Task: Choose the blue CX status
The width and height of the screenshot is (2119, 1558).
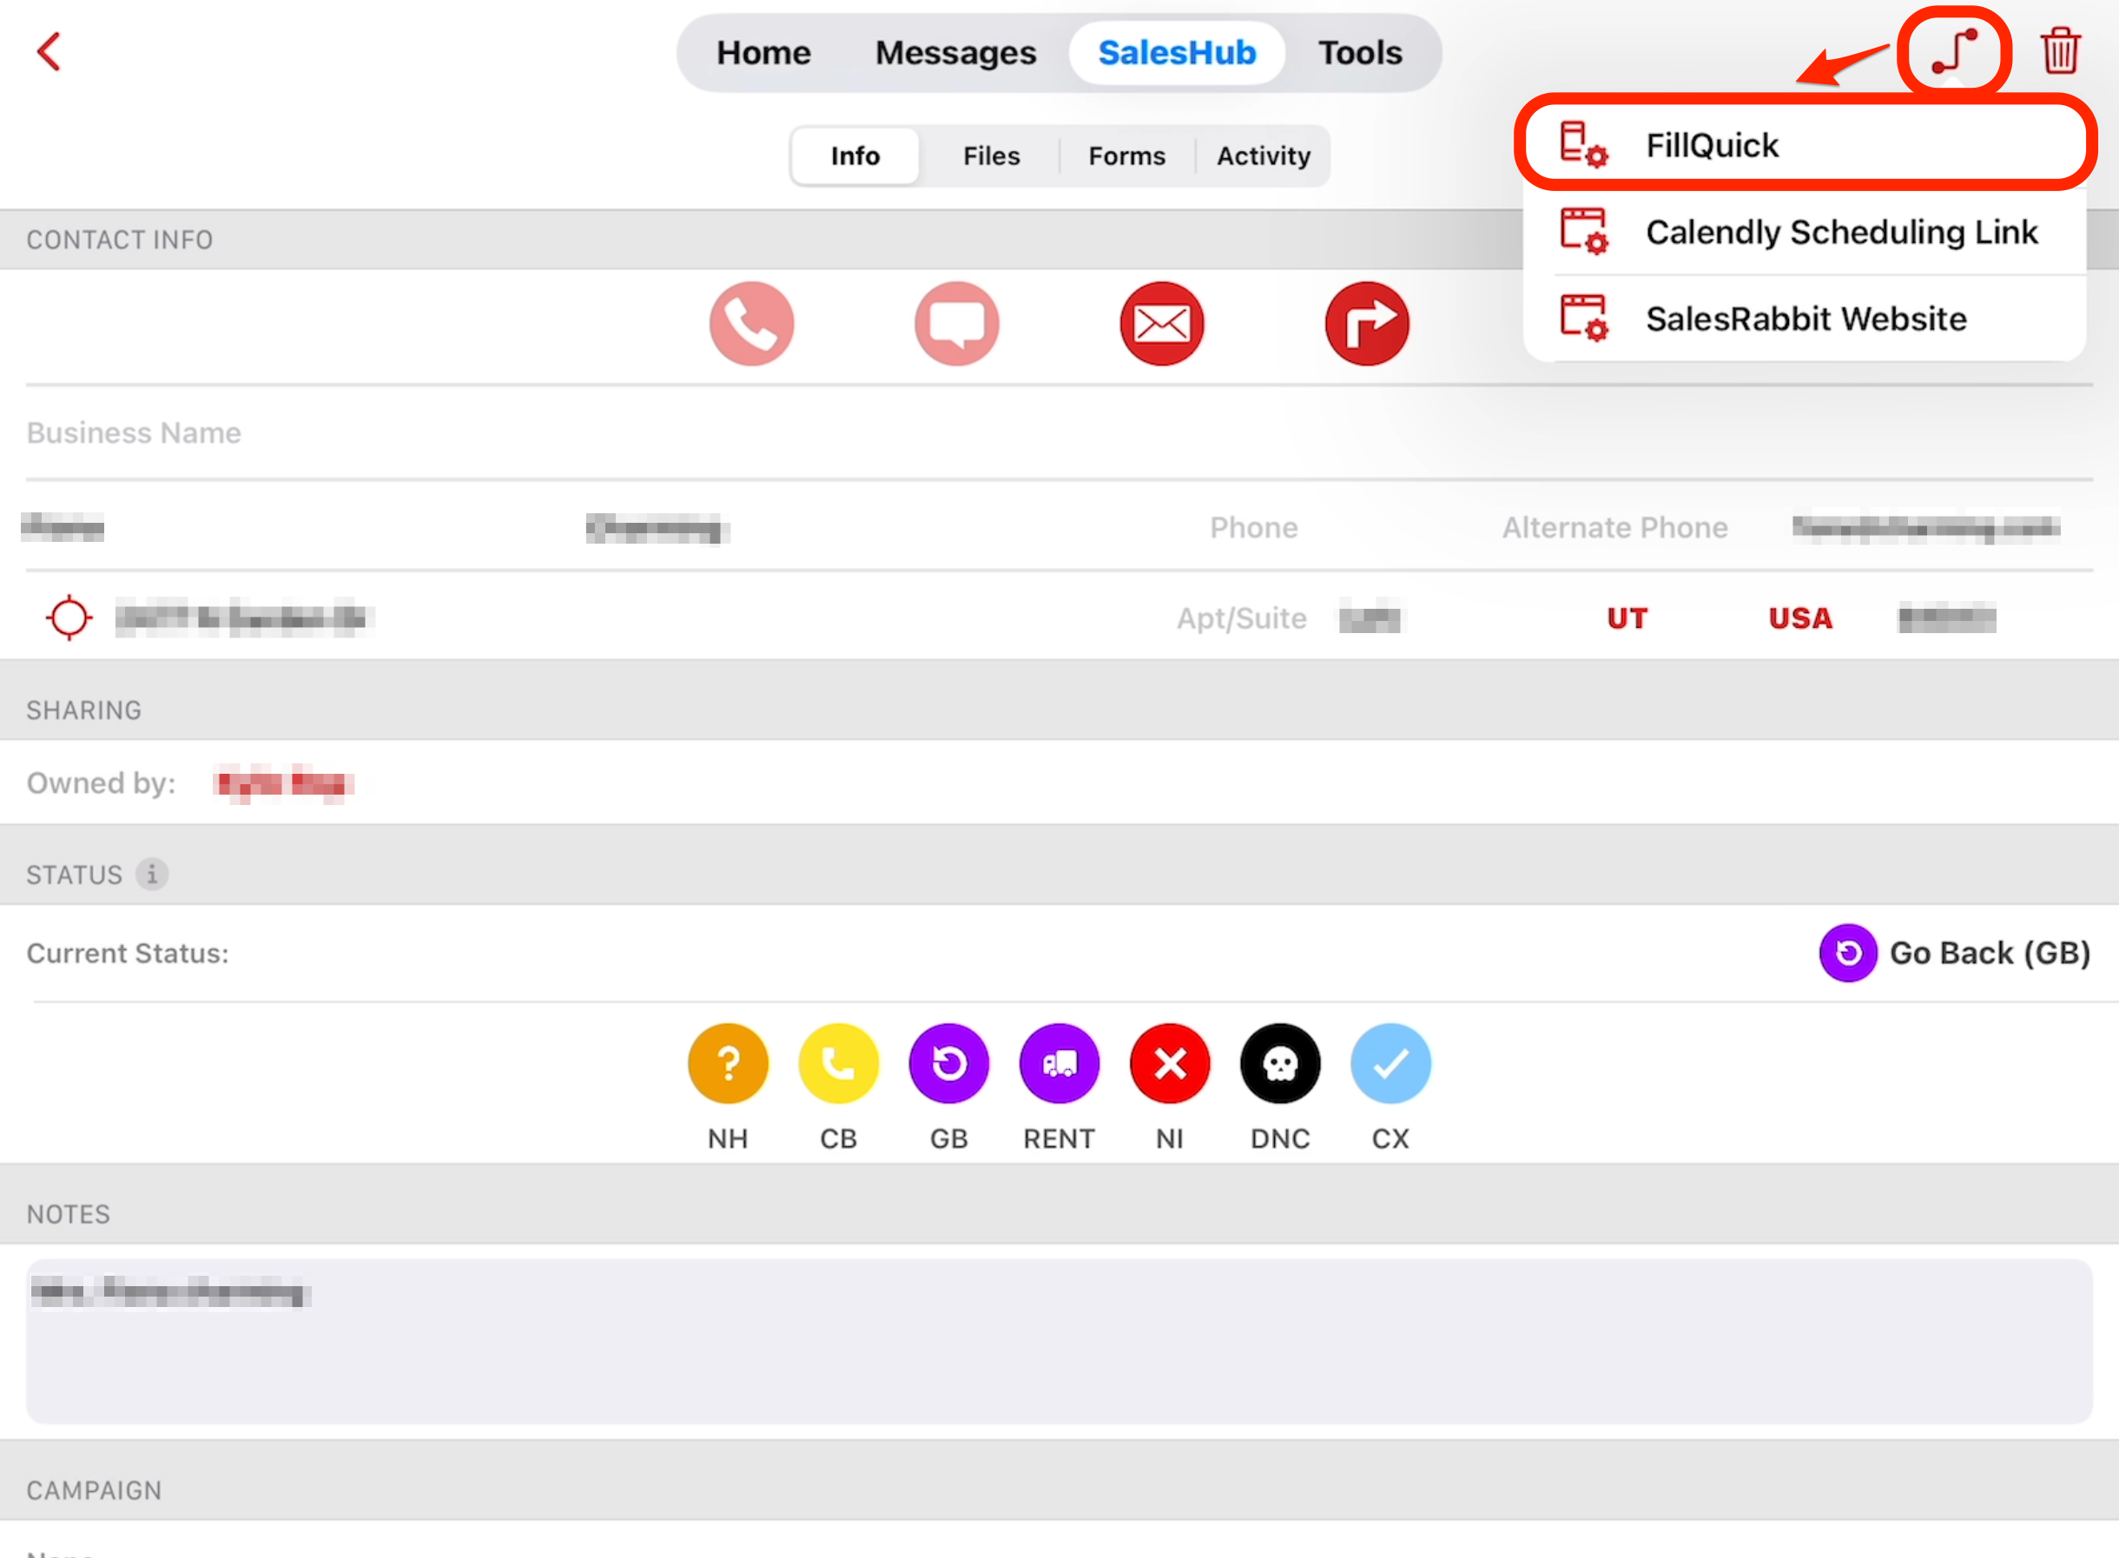Action: 1390,1064
